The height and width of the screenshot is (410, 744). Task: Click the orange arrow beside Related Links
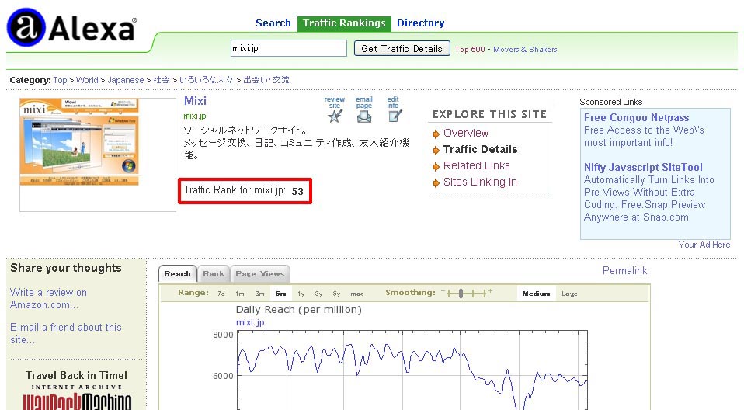pos(436,166)
